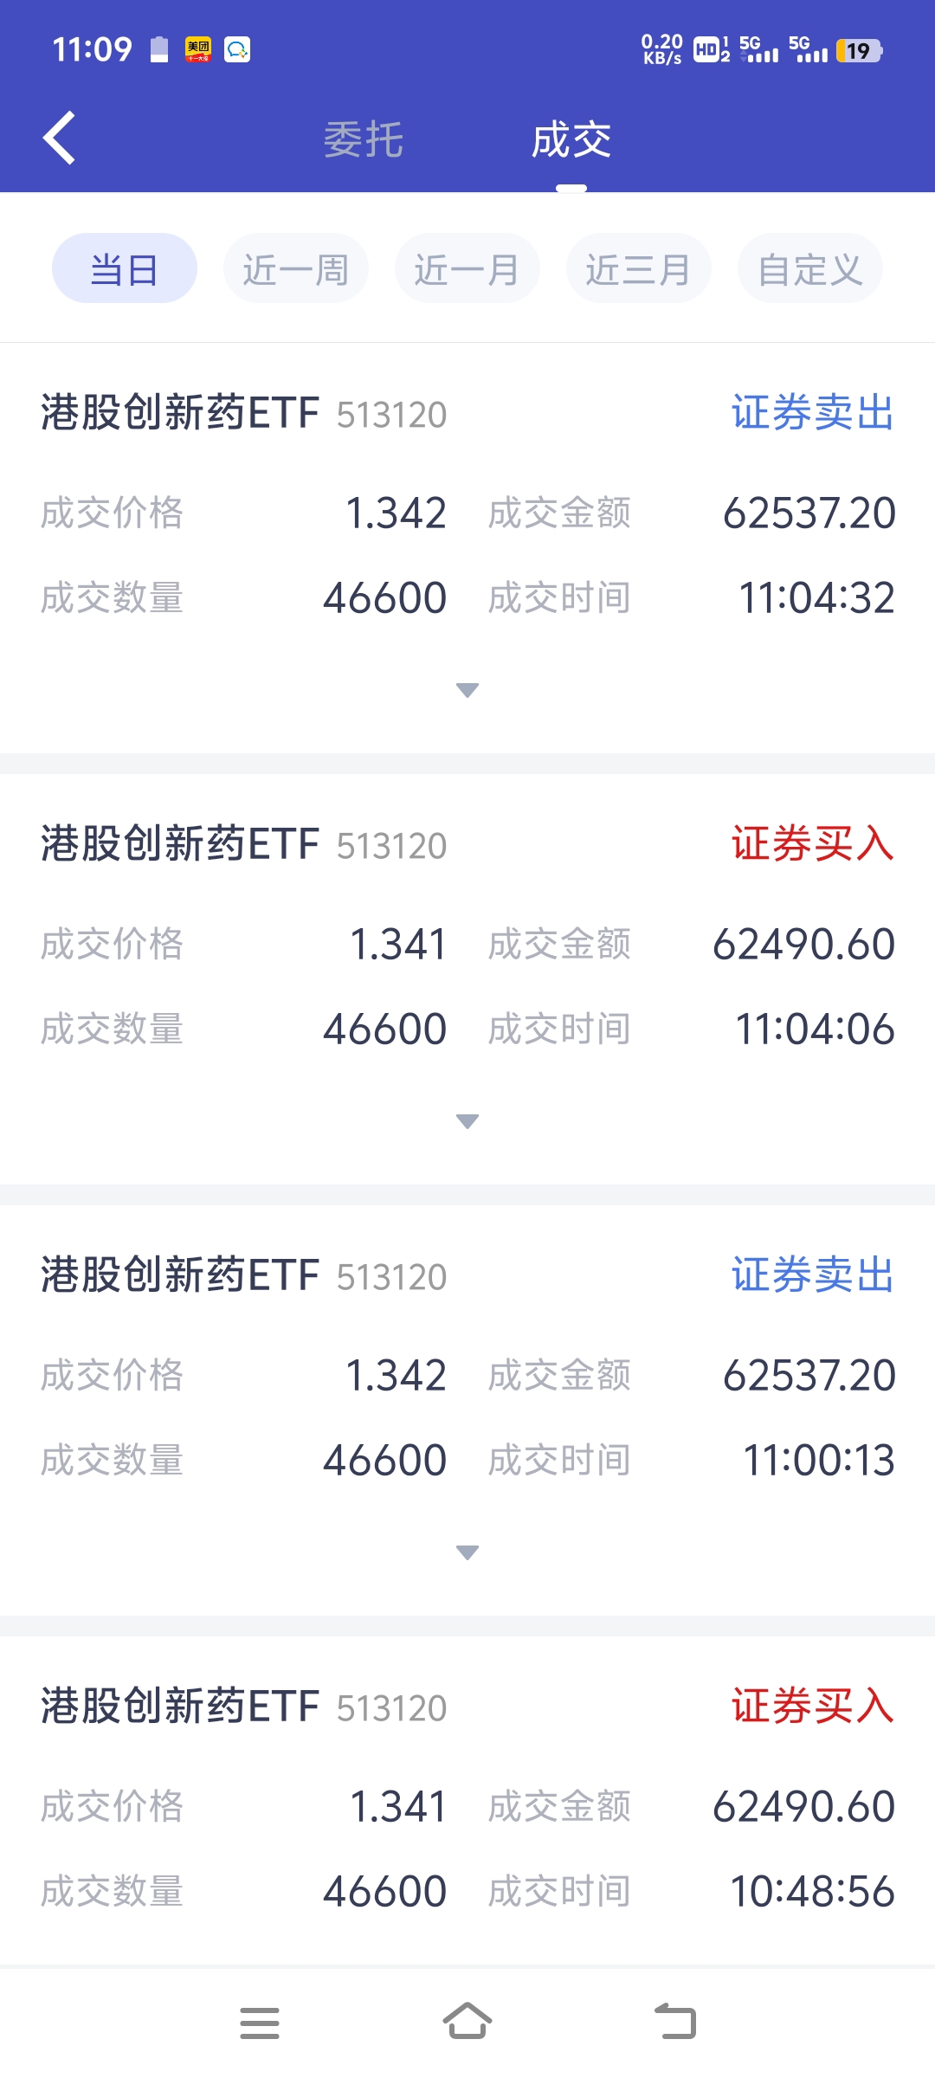Viewport: 935px width, 2078px height.
Task: Filter trades by 近一周
Action: pos(295,269)
